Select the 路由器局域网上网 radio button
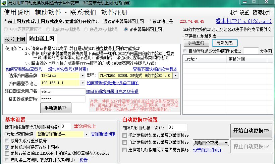Viewport: 275px width, 164px height. [x=126, y=29]
